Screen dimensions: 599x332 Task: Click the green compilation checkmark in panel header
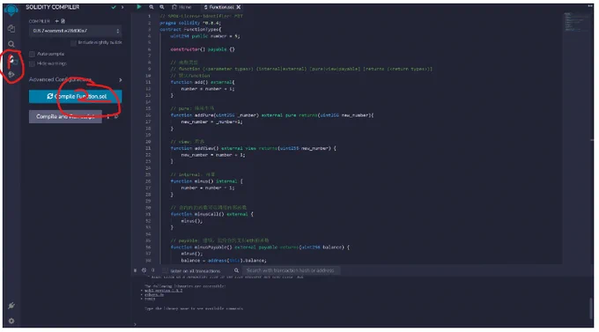coord(114,7)
